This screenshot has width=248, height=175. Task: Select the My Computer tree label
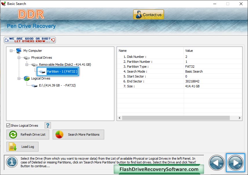33,51
